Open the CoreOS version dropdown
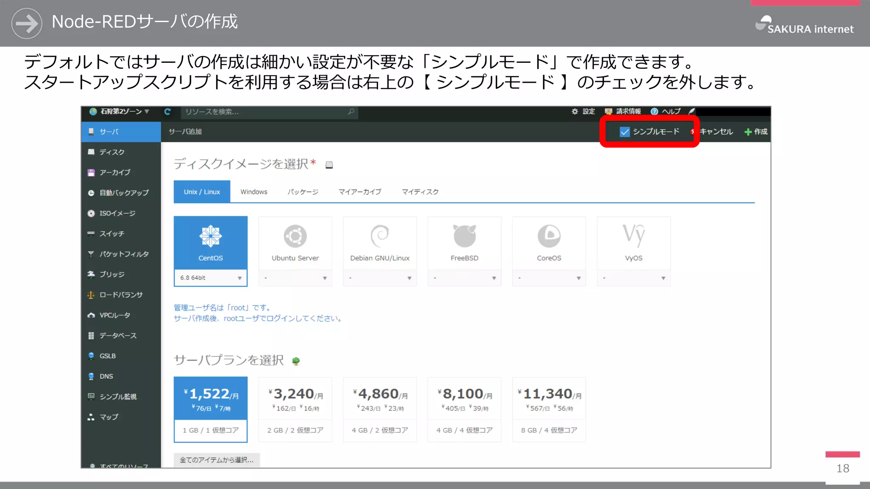The image size is (870, 489). coord(549,278)
